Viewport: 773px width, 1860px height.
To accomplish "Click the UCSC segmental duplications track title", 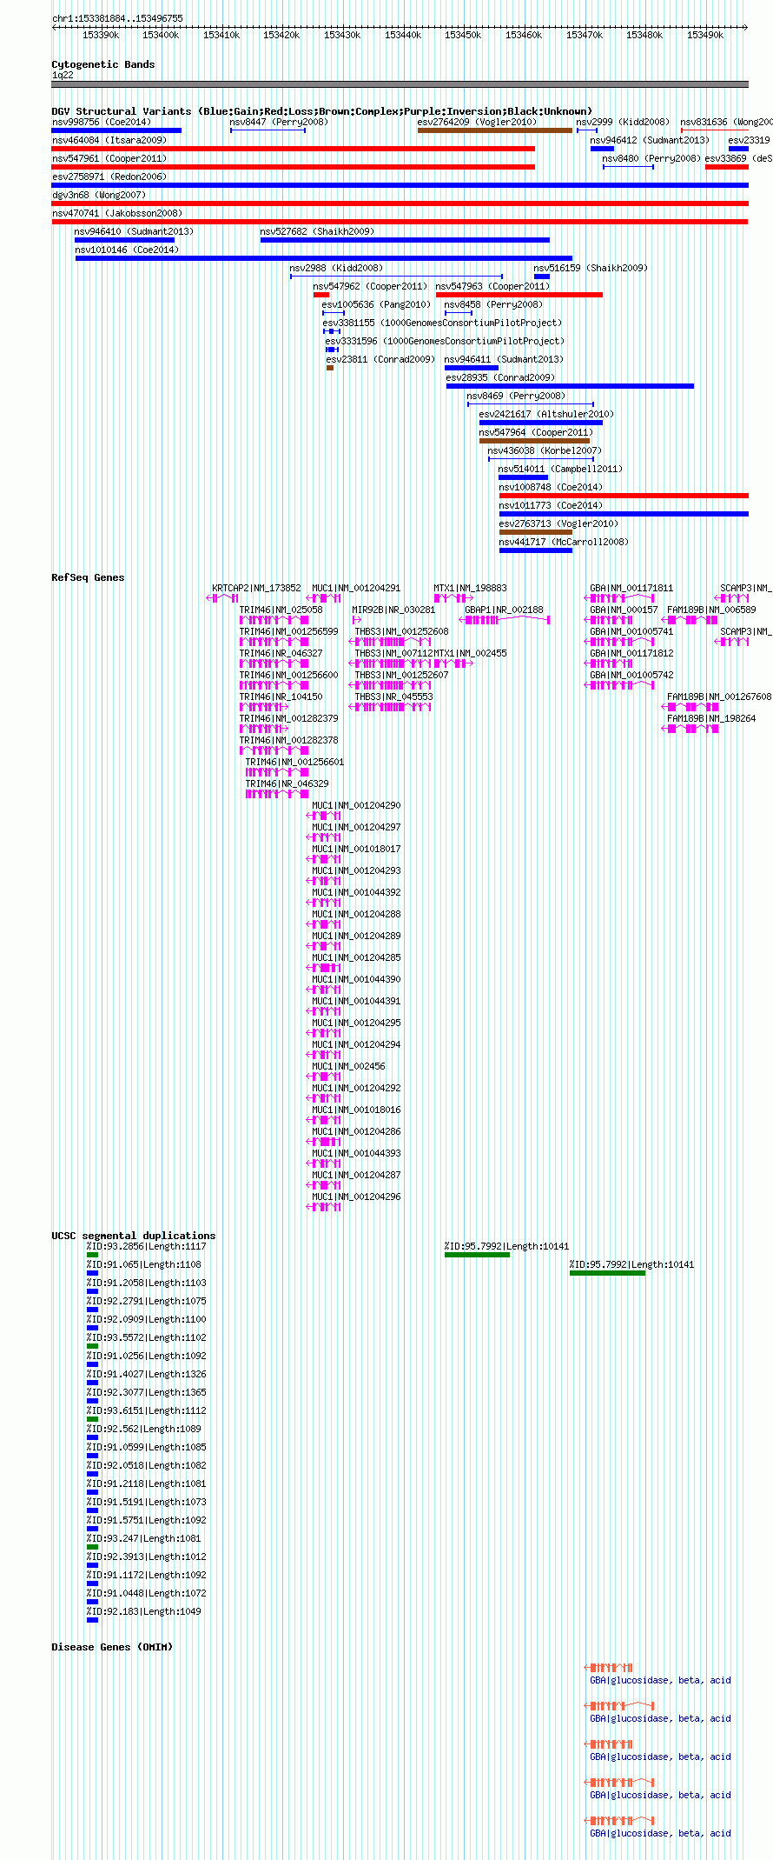I will click(134, 1236).
